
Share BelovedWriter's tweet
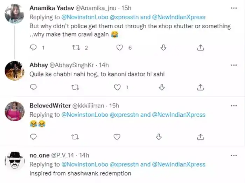click(201, 137)
